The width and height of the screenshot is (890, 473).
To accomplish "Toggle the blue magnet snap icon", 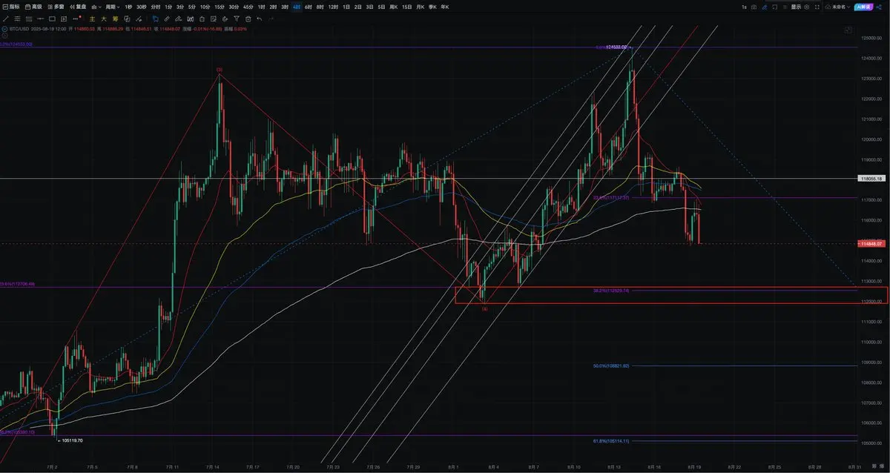I will (x=155, y=19).
